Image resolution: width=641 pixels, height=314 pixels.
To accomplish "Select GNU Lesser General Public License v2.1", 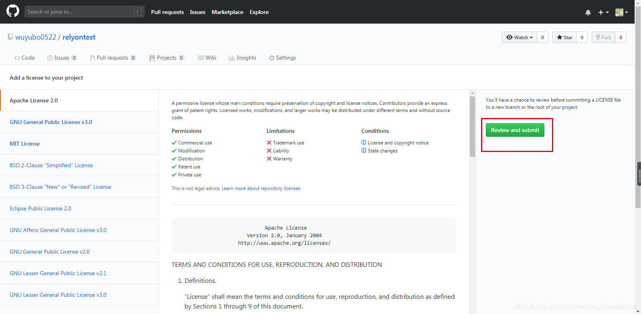I will (79, 273).
